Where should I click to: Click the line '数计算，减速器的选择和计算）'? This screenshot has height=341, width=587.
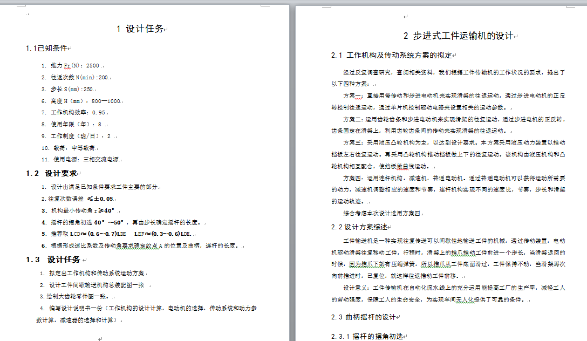77,320
